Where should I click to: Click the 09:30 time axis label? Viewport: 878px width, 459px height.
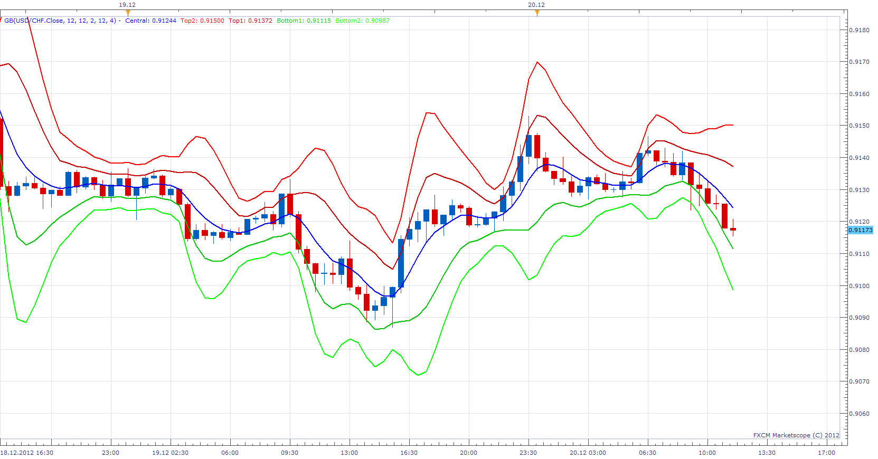[289, 453]
